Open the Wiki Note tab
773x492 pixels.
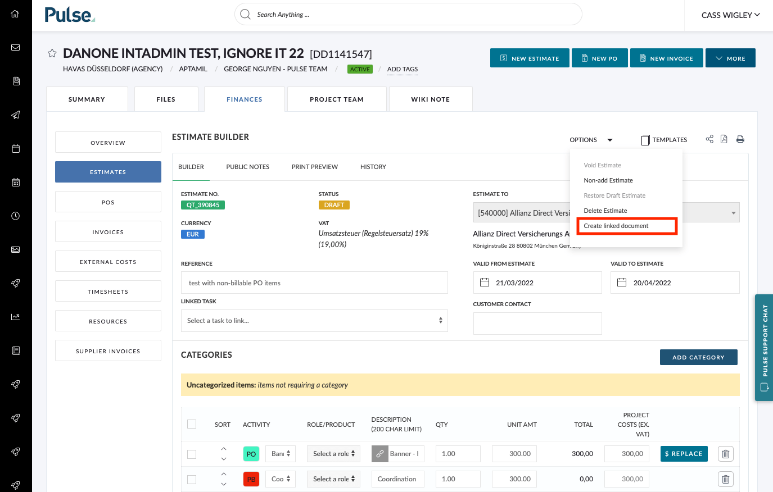click(x=431, y=99)
